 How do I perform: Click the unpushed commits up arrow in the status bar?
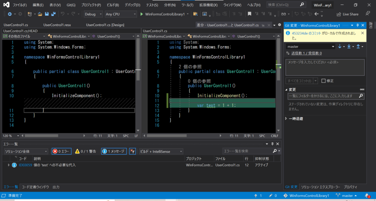[256, 196]
